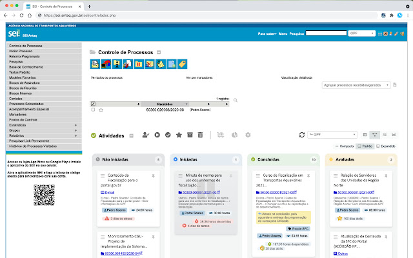Tick checkbox for process 50300.020008/2020-00

point(93,110)
